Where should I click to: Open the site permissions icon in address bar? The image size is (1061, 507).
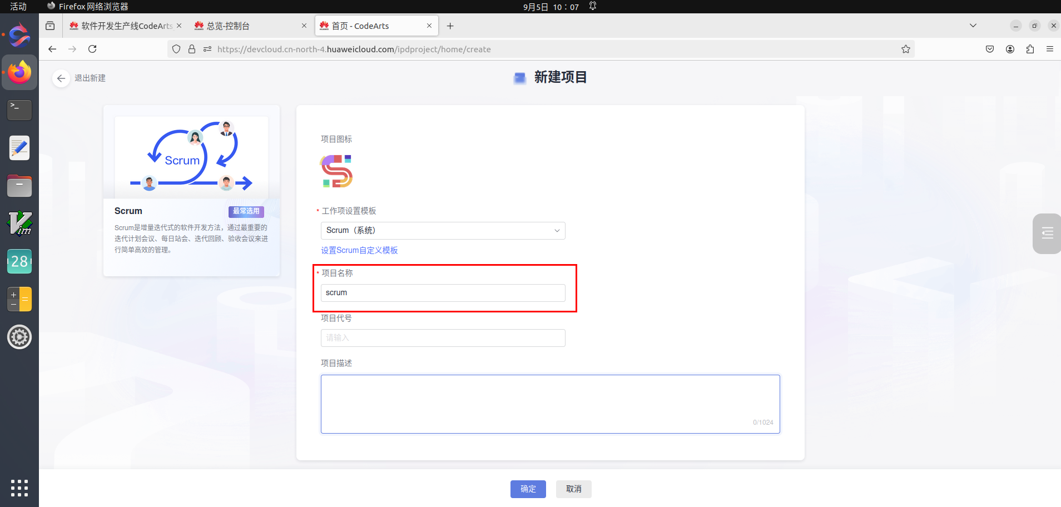pyautogui.click(x=207, y=49)
